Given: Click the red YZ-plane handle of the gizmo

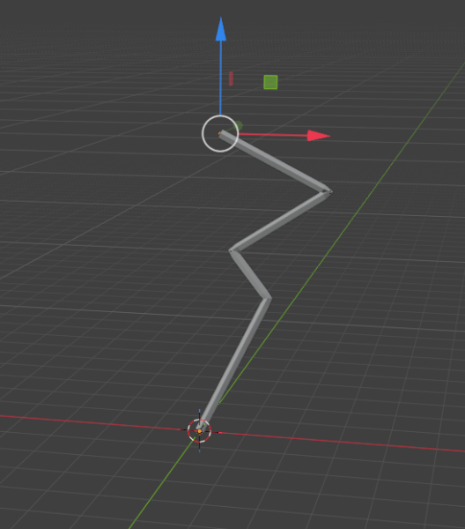Looking at the screenshot, I should tap(231, 78).
